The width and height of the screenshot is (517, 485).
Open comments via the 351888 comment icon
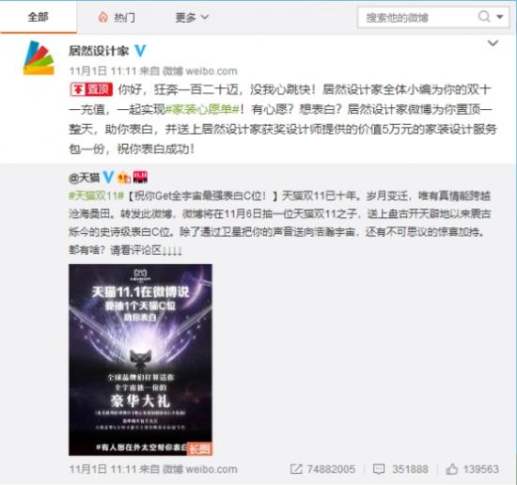pyautogui.click(x=379, y=469)
